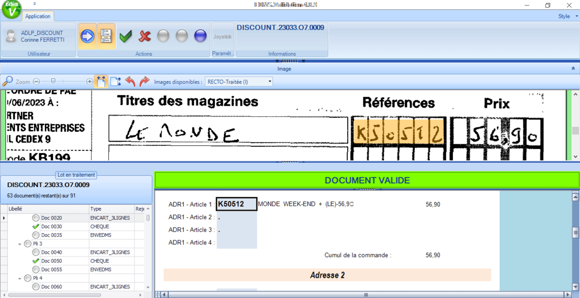Activate the fit-to-width image icon
The height and width of the screenshot is (298, 580).
[101, 81]
